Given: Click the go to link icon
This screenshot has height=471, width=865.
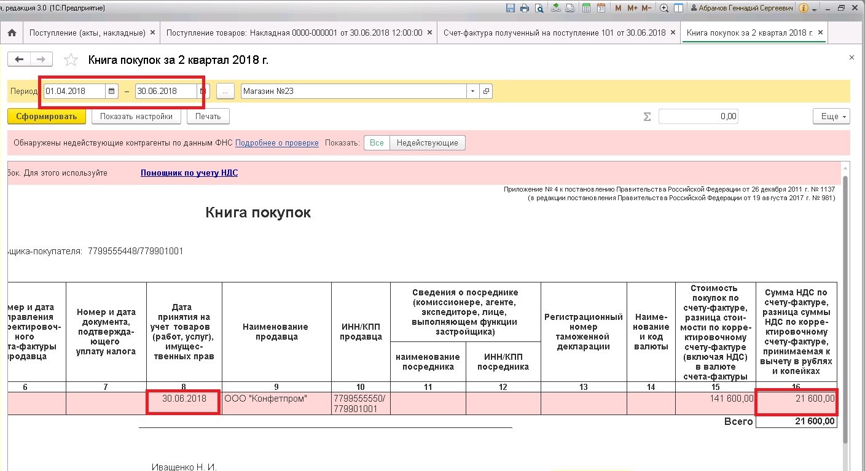Looking at the screenshot, I should 570,9.
